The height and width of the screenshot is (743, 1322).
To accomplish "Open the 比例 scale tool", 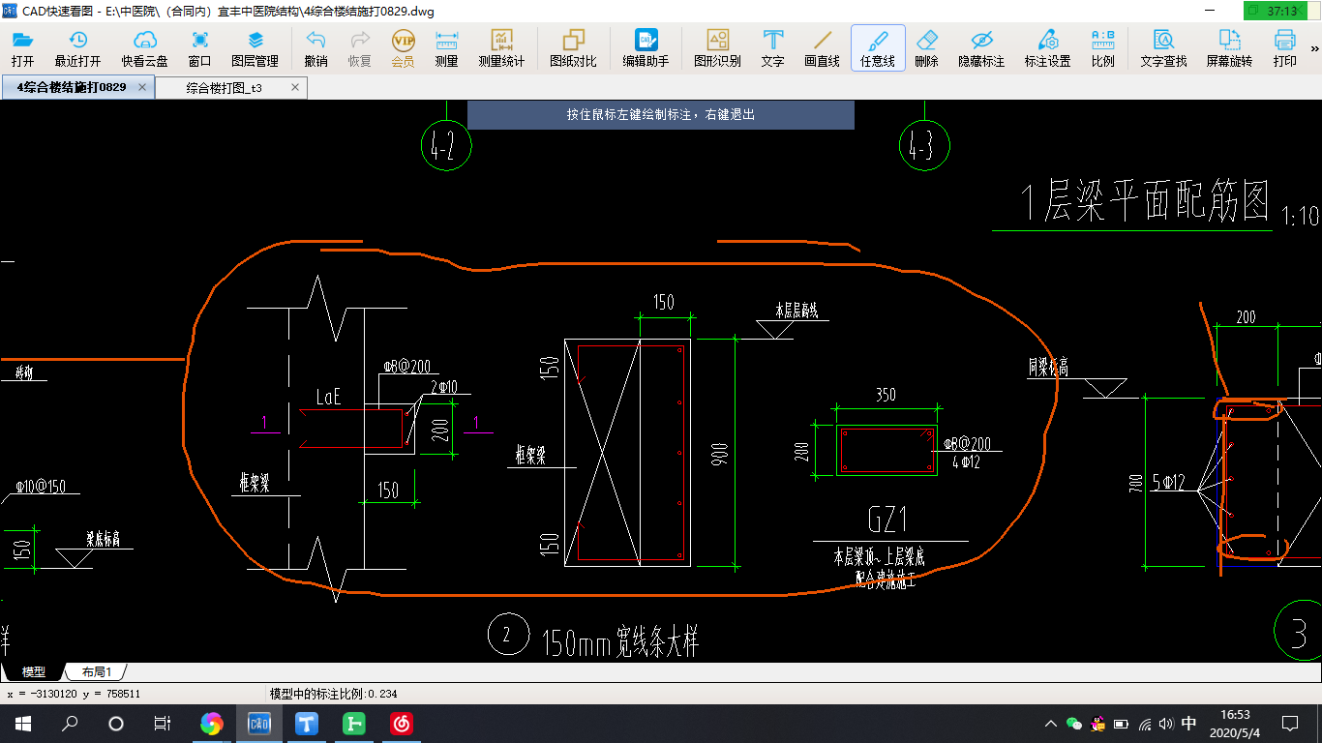I will click(x=1102, y=48).
